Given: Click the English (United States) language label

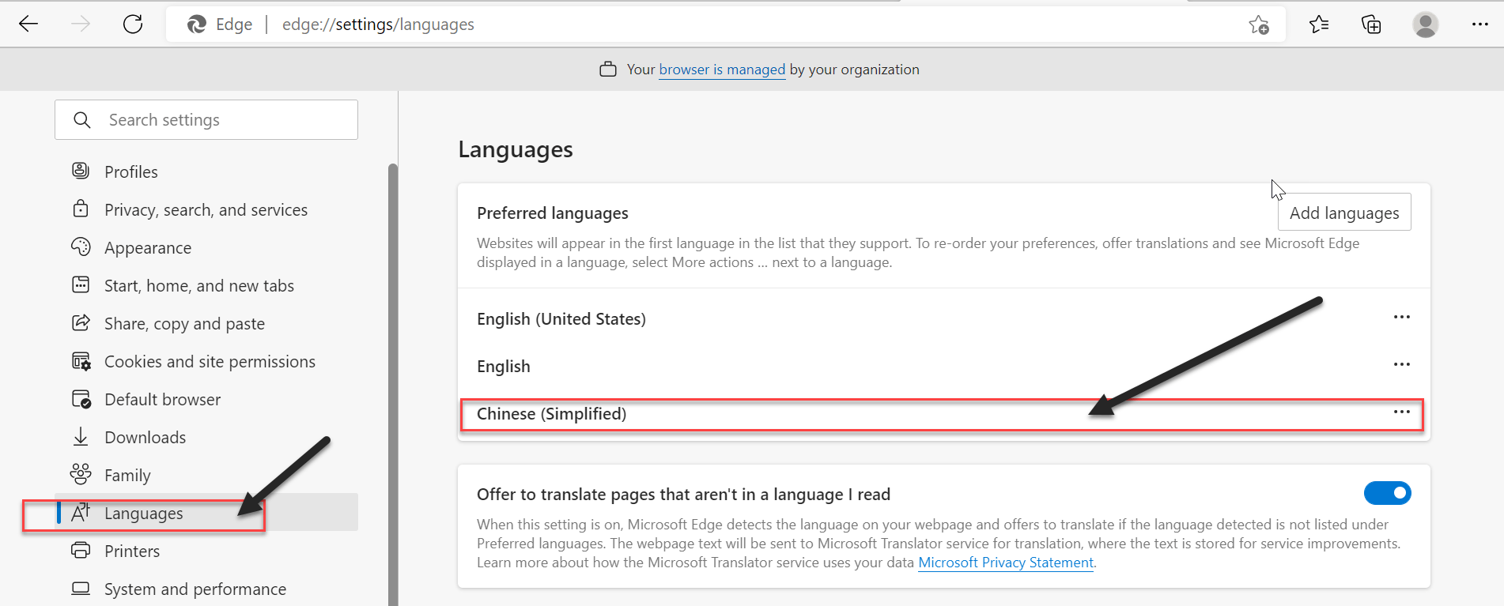Looking at the screenshot, I should [x=561, y=319].
